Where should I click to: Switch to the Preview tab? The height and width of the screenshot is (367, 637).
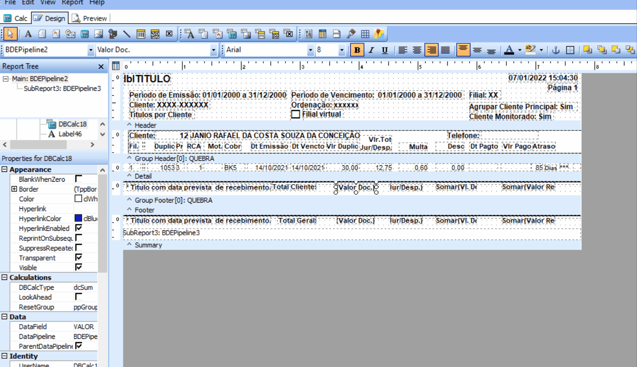[x=89, y=18]
